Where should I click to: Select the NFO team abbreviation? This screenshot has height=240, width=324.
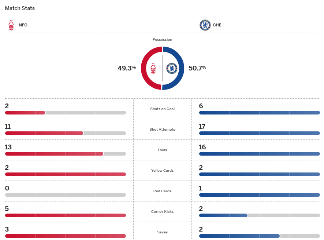(x=23, y=25)
